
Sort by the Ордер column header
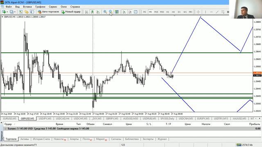click(x=8, y=124)
